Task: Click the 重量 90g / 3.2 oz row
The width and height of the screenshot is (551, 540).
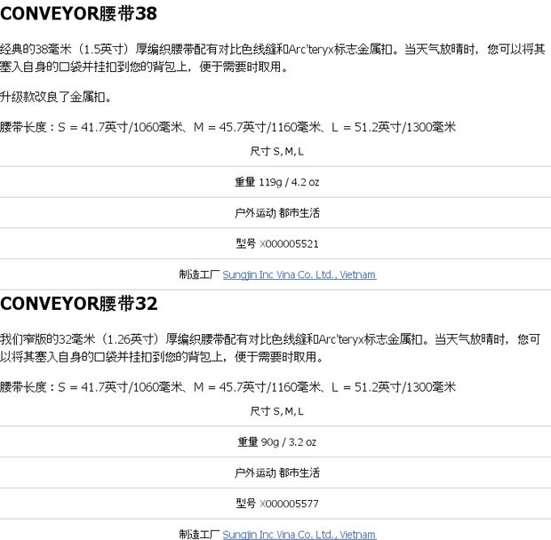Action: coord(275,441)
